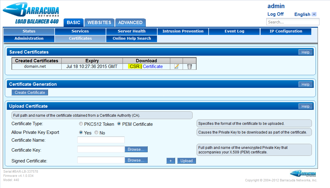Screen dimensions: 330x188
Task: Open the Certificates menu item
Action: pos(80,39)
